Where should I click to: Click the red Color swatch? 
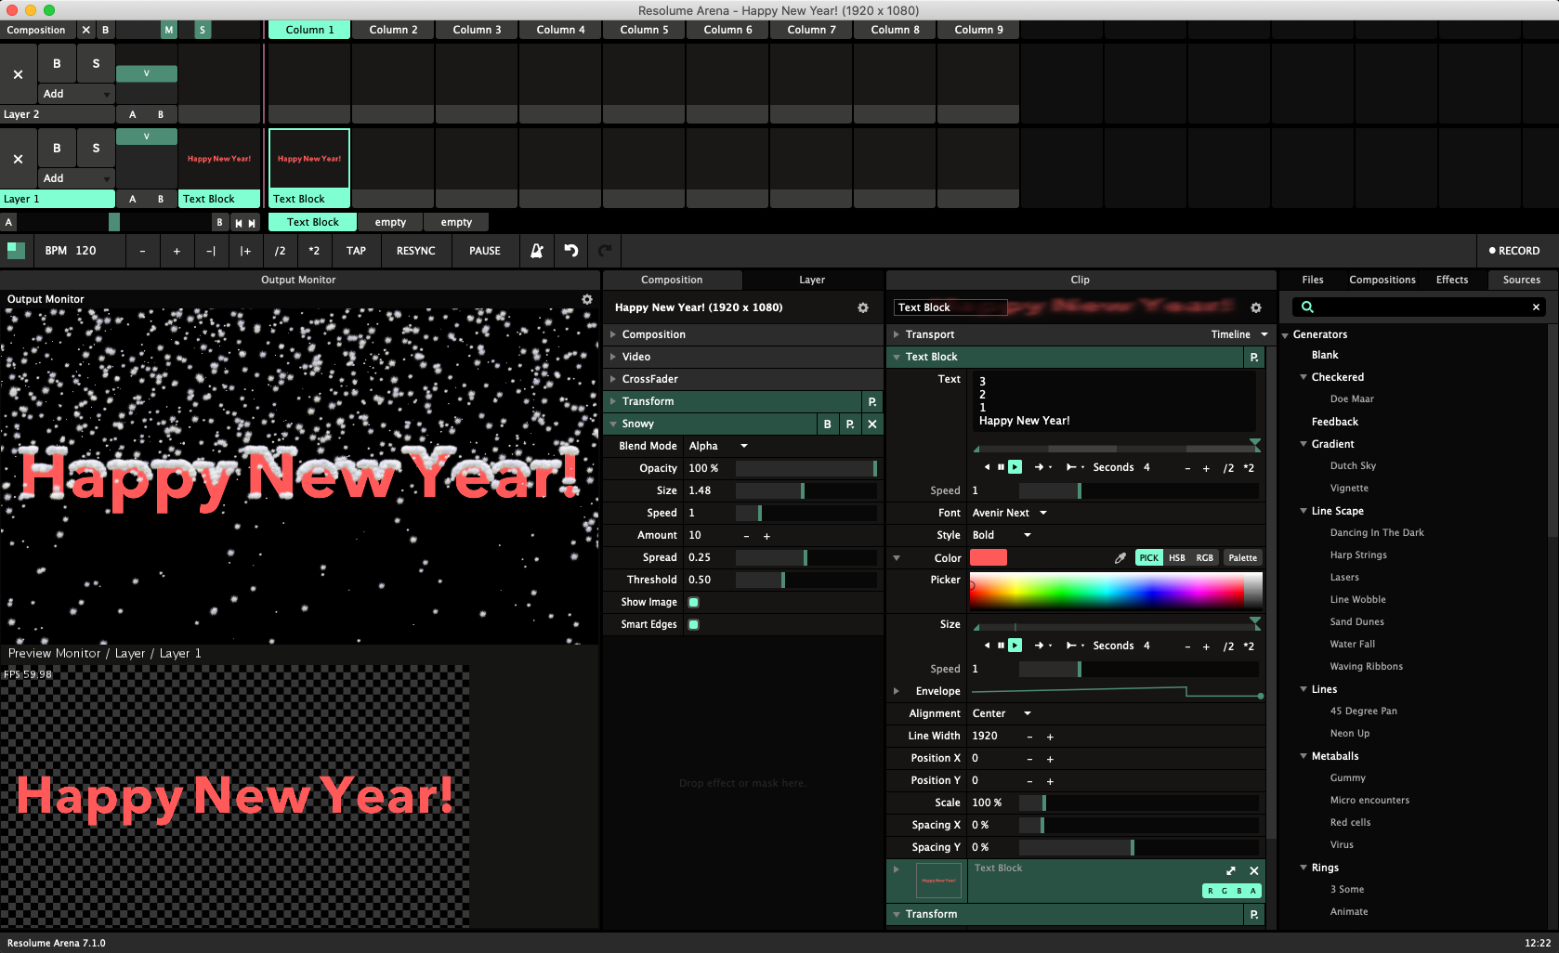pos(988,558)
